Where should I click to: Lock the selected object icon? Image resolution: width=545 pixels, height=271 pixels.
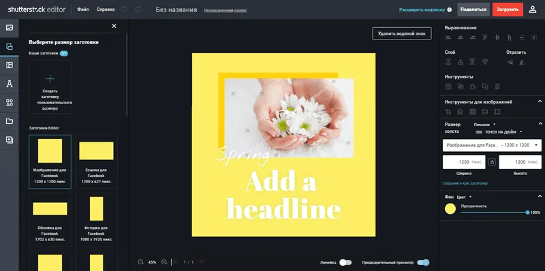point(473,86)
